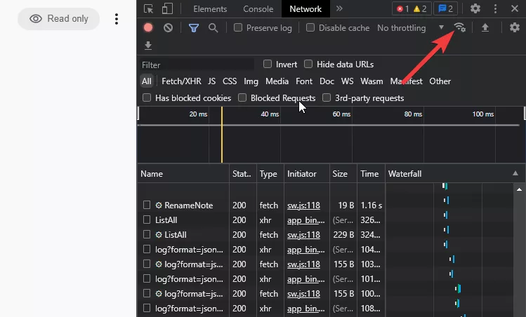Open network conditions wifi-gear icon

coord(459,27)
